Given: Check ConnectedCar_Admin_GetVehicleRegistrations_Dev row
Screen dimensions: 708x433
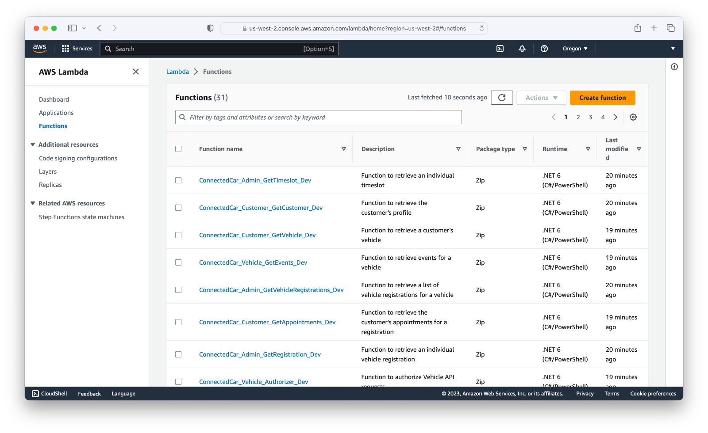Looking at the screenshot, I should tap(178, 290).
